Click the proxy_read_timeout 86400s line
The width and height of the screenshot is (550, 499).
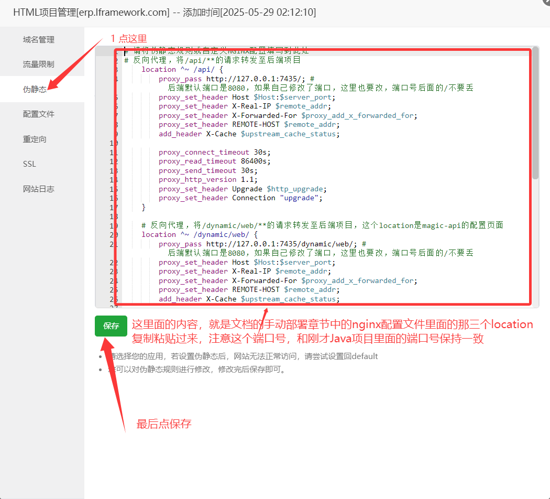(215, 161)
